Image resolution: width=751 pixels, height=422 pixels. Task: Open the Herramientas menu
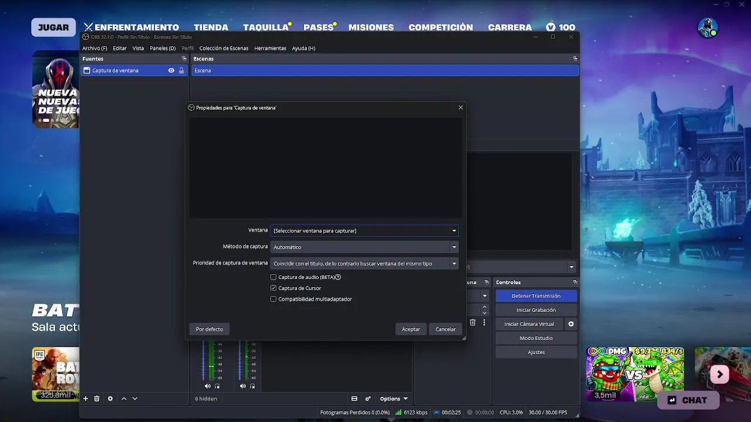tap(270, 48)
